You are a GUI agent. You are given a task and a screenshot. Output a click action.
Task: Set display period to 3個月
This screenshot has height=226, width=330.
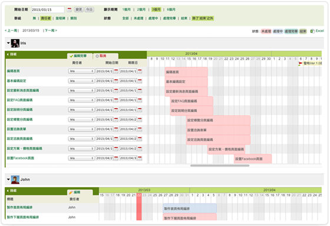click(156, 9)
